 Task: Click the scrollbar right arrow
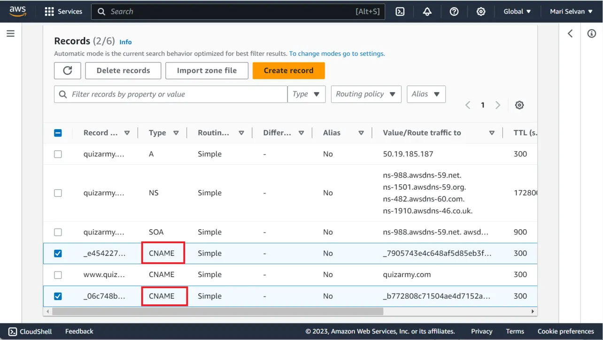(533, 311)
